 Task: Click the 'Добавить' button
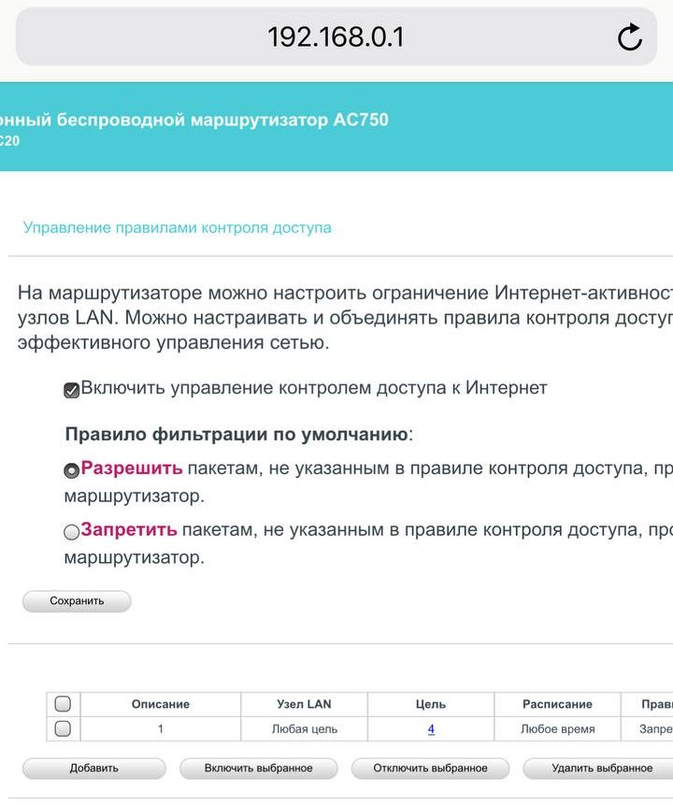(93, 769)
